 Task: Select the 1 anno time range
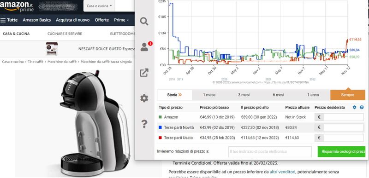(x=313, y=95)
